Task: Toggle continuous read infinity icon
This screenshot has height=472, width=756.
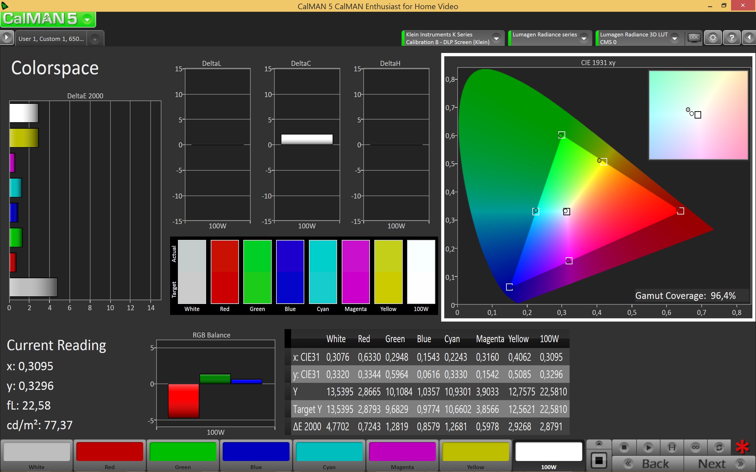Action: pyautogui.click(x=695, y=447)
